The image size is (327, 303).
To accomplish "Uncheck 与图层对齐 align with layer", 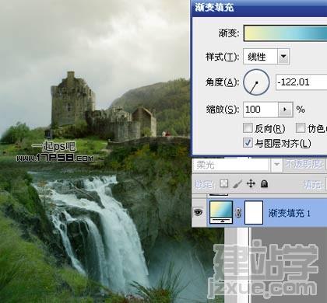I will click(248, 143).
